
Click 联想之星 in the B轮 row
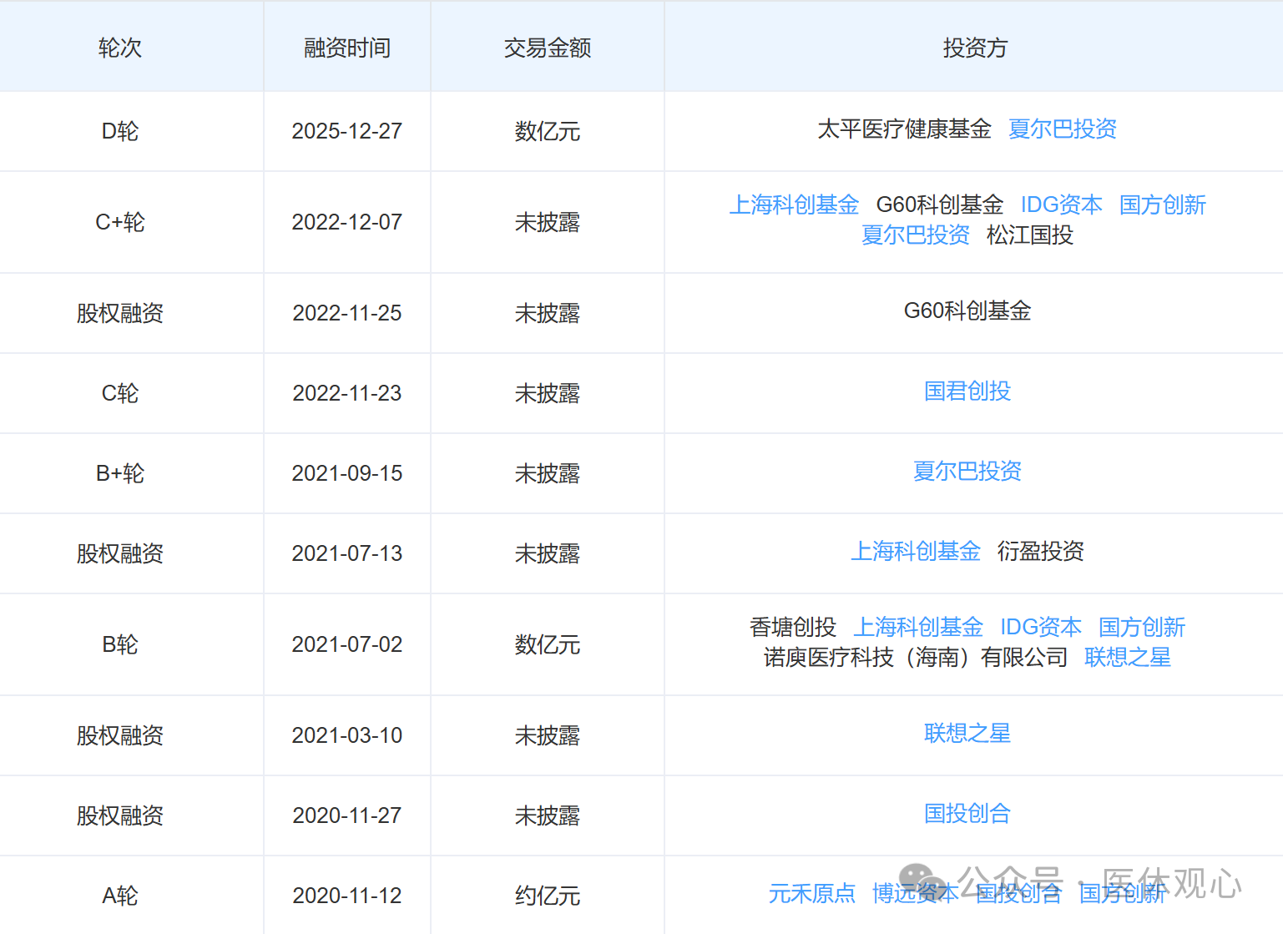[1127, 658]
